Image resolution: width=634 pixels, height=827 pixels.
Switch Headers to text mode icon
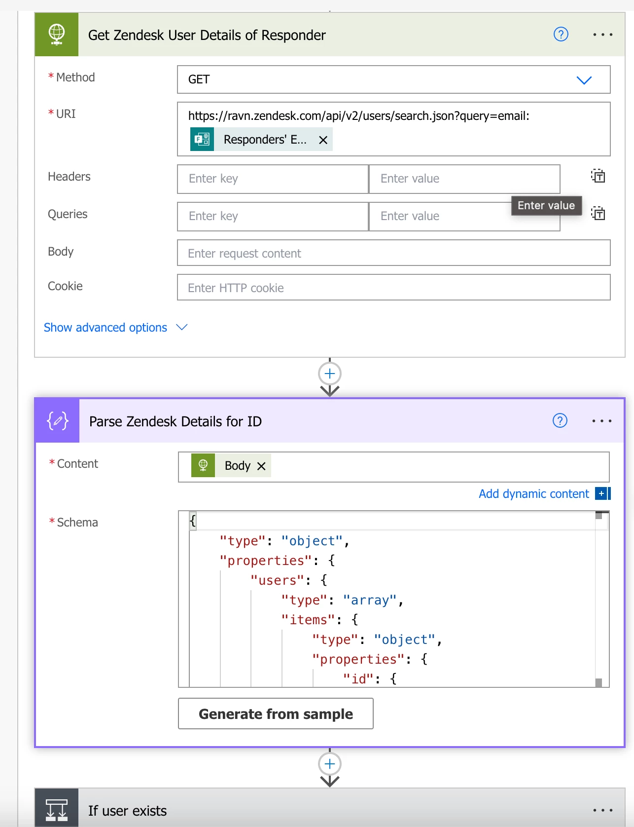(598, 176)
